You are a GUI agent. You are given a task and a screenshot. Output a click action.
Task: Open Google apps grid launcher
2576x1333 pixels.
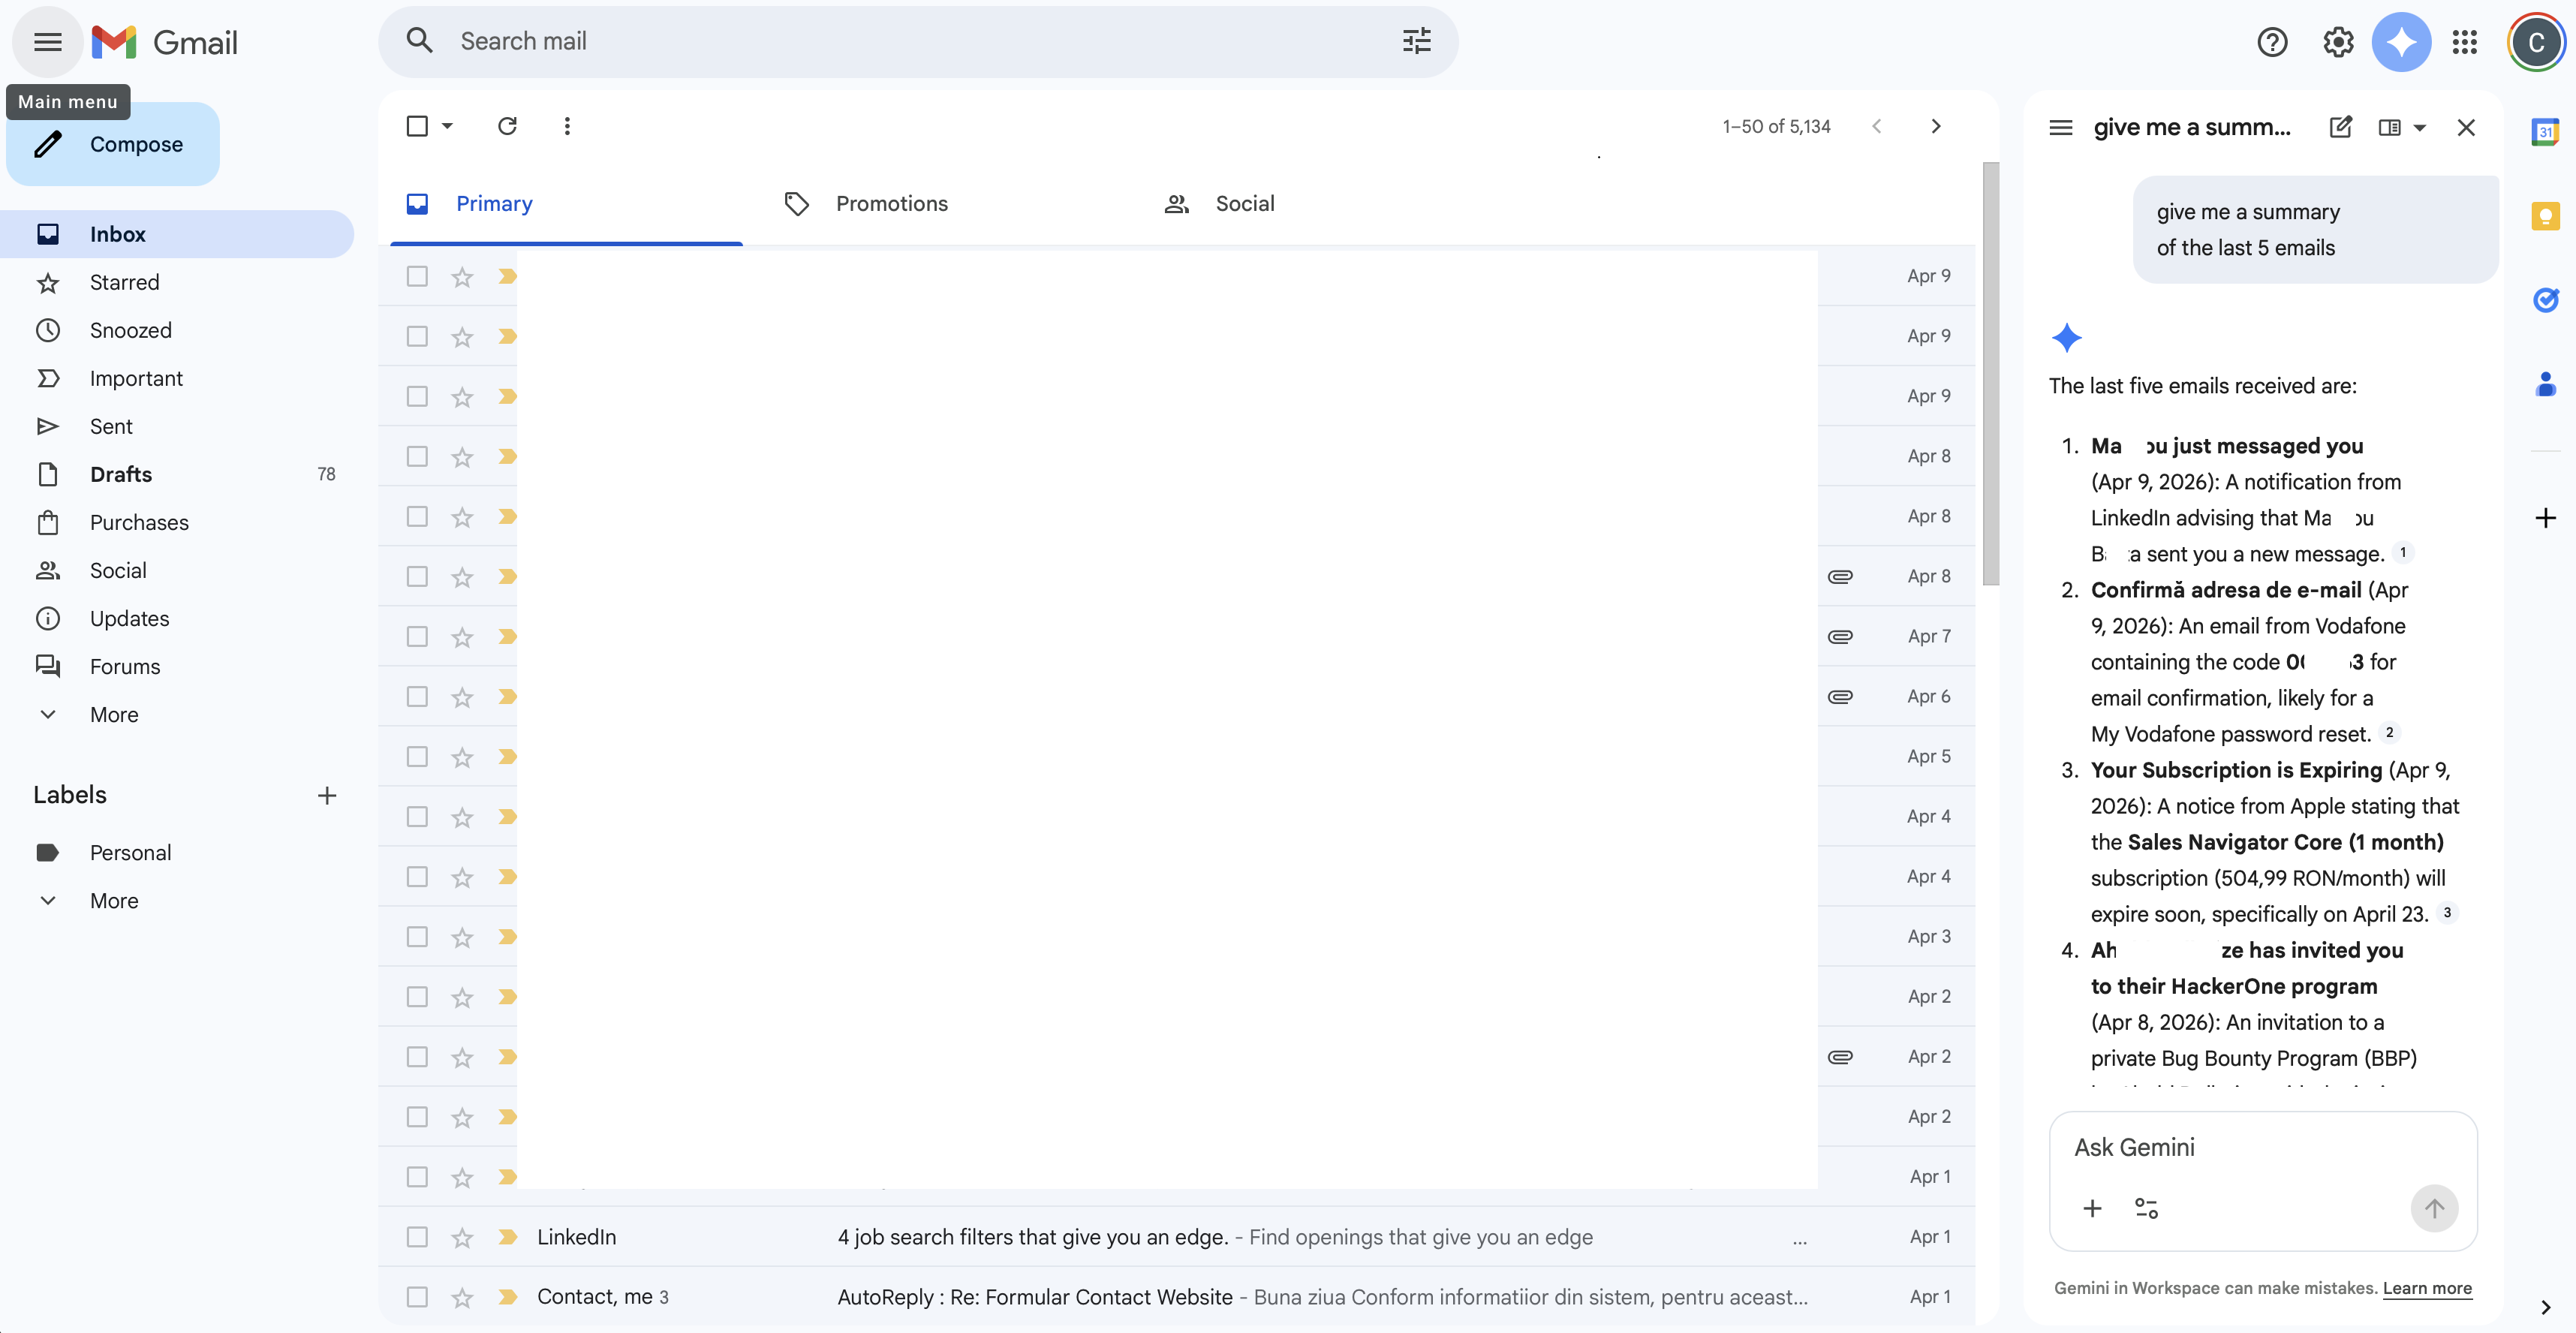(2465, 42)
